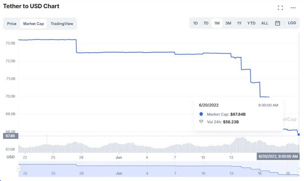Click the 72.0B y-axis label
The image size is (304, 181).
10,61
